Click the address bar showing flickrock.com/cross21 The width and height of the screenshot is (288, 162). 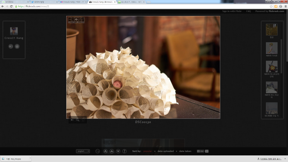(x=141, y=6)
